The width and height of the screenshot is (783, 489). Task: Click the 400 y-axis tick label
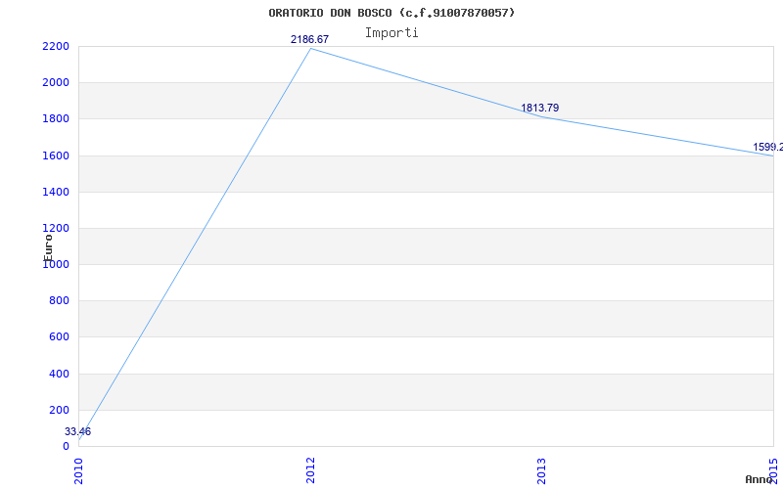(59, 374)
